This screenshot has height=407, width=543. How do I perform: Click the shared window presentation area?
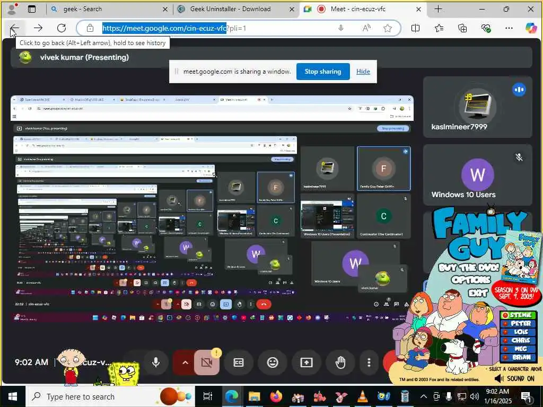[212, 210]
